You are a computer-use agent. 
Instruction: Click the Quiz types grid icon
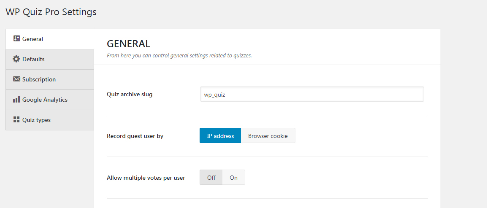pyautogui.click(x=16, y=119)
